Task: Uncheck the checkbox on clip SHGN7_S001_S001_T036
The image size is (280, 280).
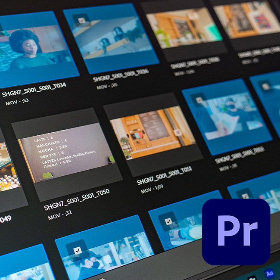Action: coord(81,21)
